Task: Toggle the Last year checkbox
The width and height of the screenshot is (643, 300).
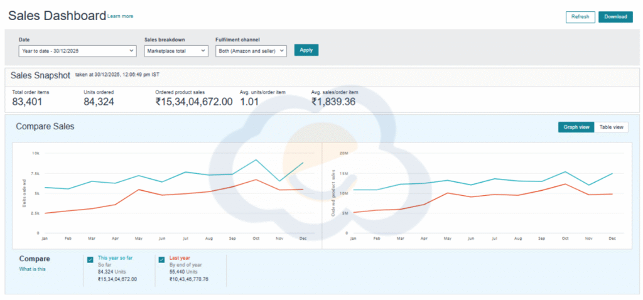Action: (162, 259)
